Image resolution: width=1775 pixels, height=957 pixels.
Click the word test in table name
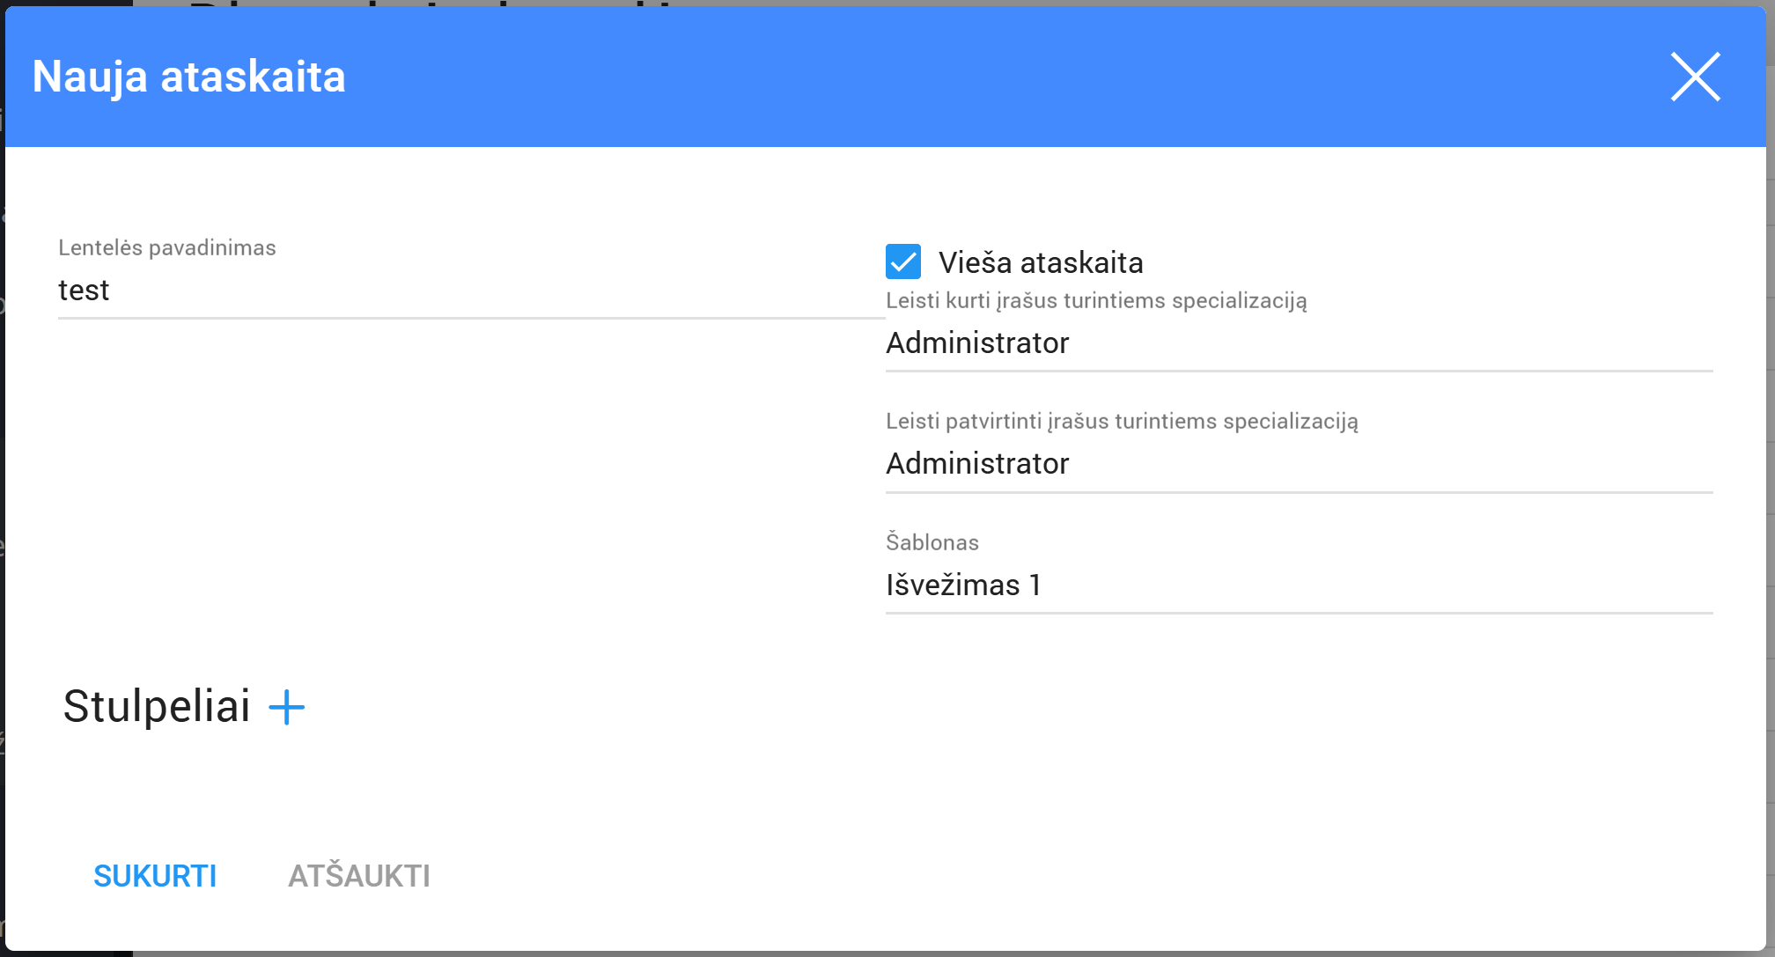(x=84, y=291)
